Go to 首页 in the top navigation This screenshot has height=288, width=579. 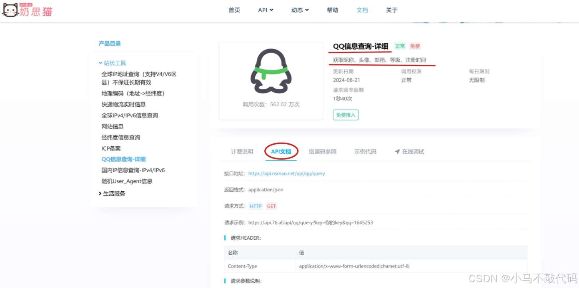234,10
